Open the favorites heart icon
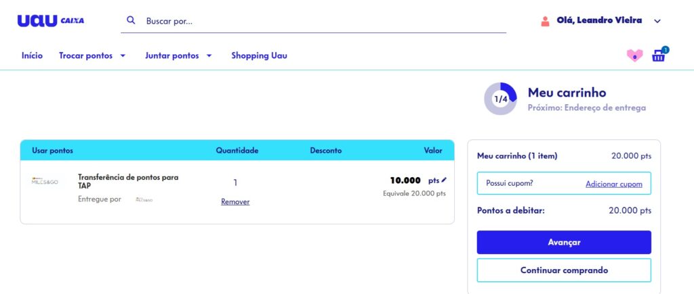The image size is (694, 294). pyautogui.click(x=634, y=55)
